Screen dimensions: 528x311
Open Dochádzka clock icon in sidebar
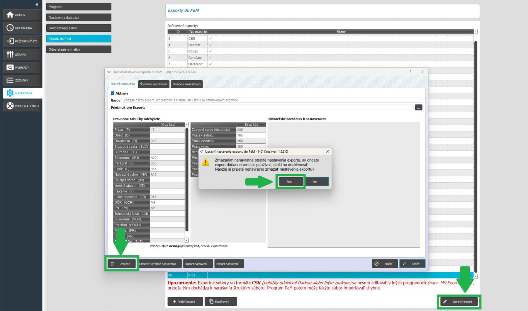click(x=10, y=28)
